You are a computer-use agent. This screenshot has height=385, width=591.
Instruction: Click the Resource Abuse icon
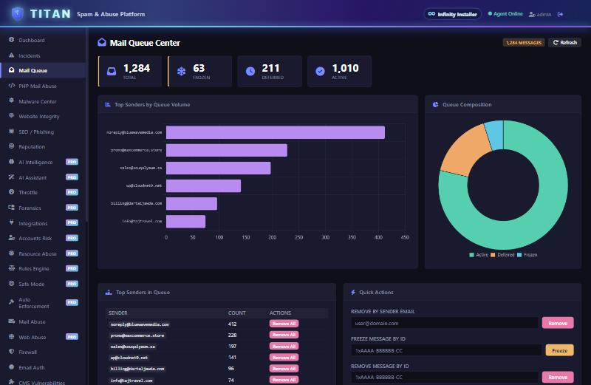point(11,253)
